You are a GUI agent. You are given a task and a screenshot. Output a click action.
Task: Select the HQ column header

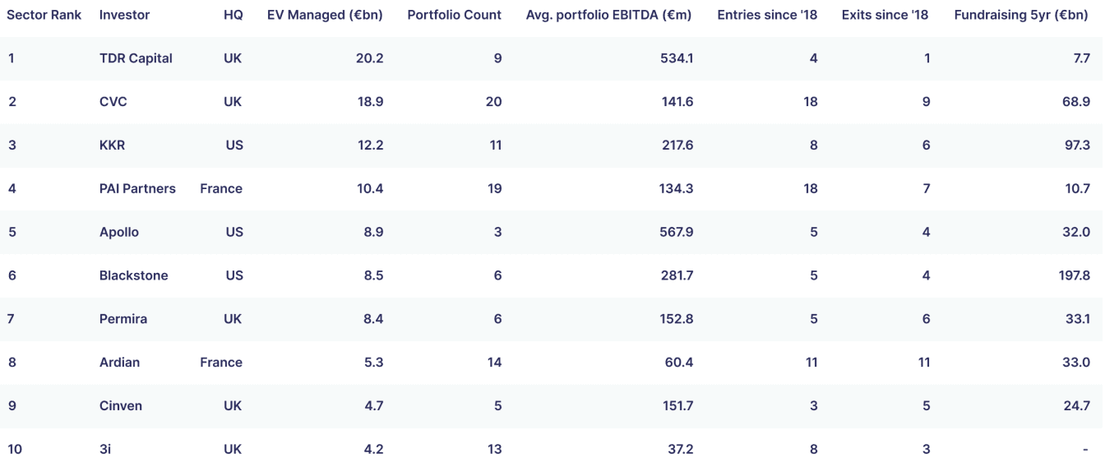233,15
